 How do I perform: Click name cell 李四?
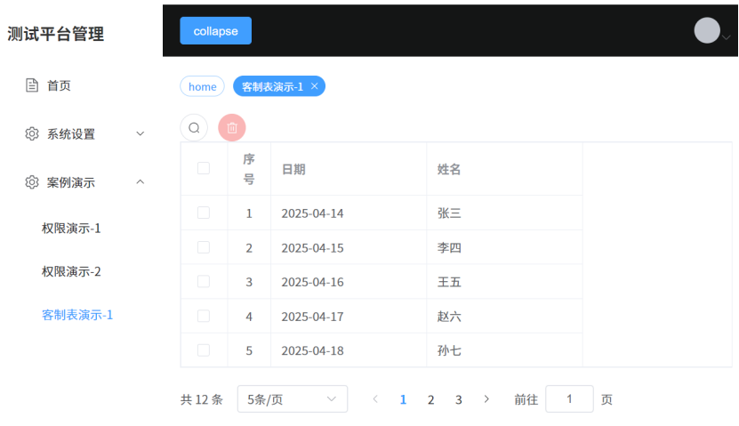(x=449, y=247)
